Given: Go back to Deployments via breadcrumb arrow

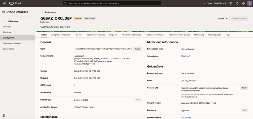Looking at the screenshot, I should (x=43, y=12).
